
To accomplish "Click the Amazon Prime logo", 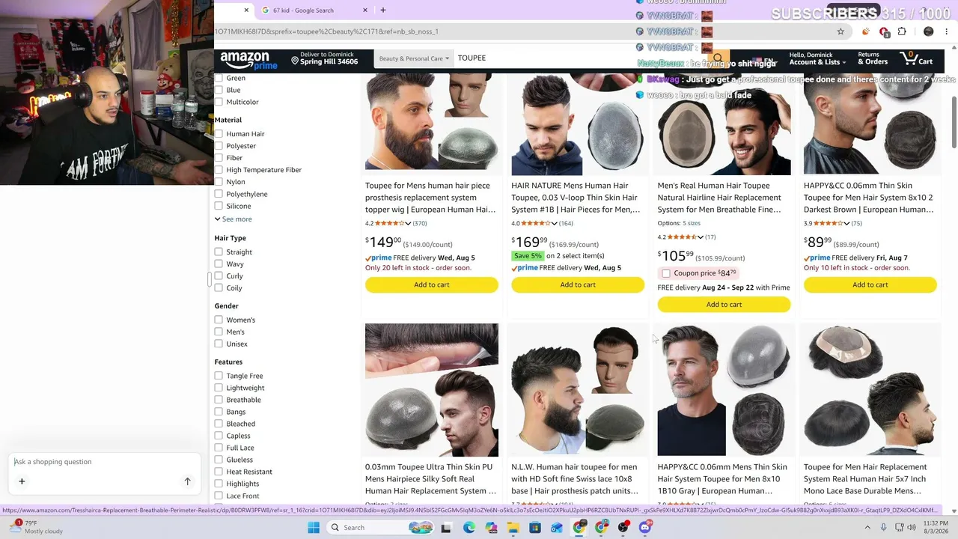I will point(248,60).
